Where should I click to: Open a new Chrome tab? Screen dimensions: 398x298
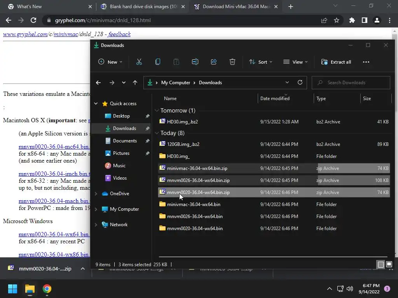291,7
